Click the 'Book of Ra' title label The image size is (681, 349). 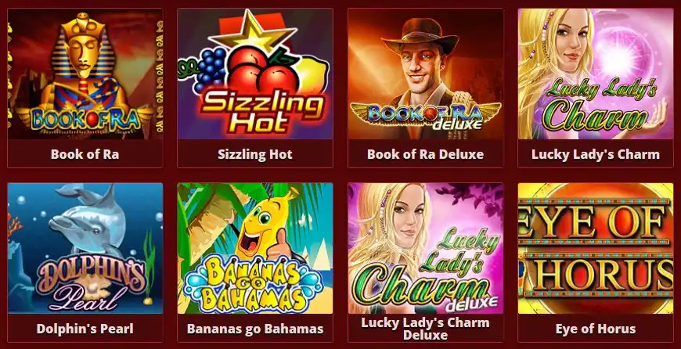pyautogui.click(x=85, y=154)
